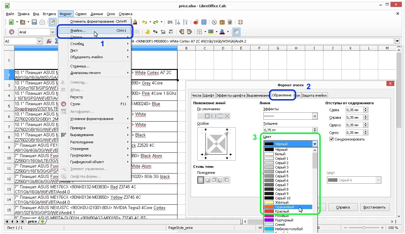405x234 pixels.
Task: Expand the Объединить ячейки submenu
Action: pyautogui.click(x=99, y=57)
